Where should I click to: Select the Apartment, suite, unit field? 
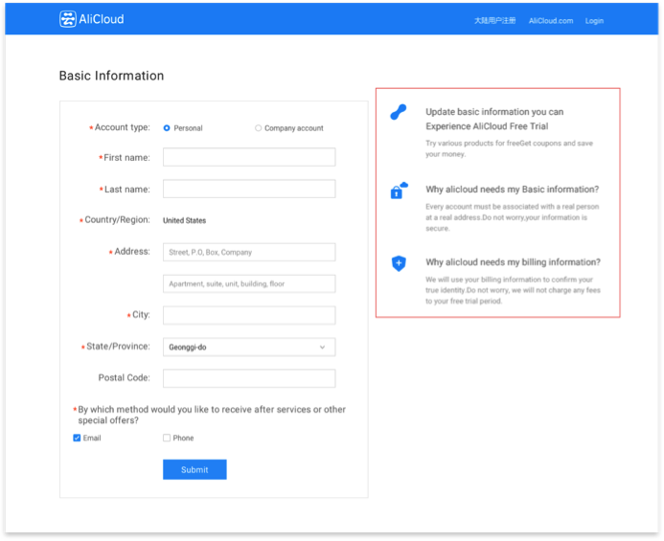(248, 284)
